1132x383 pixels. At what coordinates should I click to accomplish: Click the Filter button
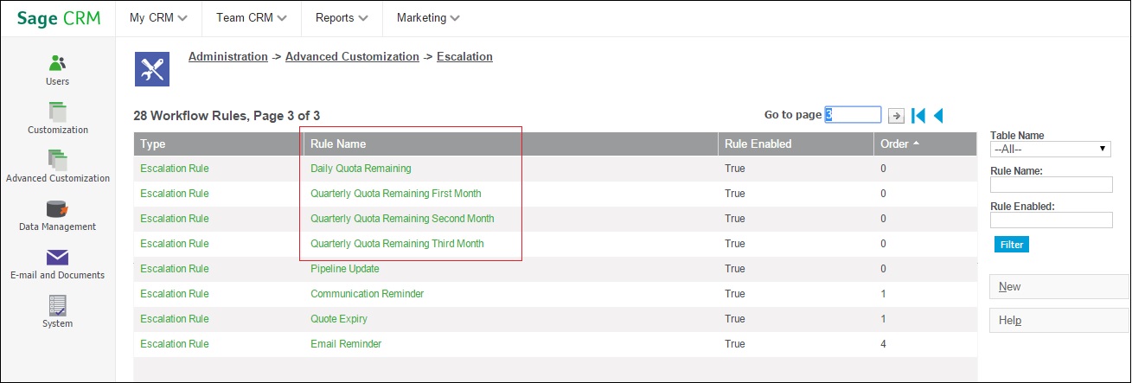tap(1011, 245)
